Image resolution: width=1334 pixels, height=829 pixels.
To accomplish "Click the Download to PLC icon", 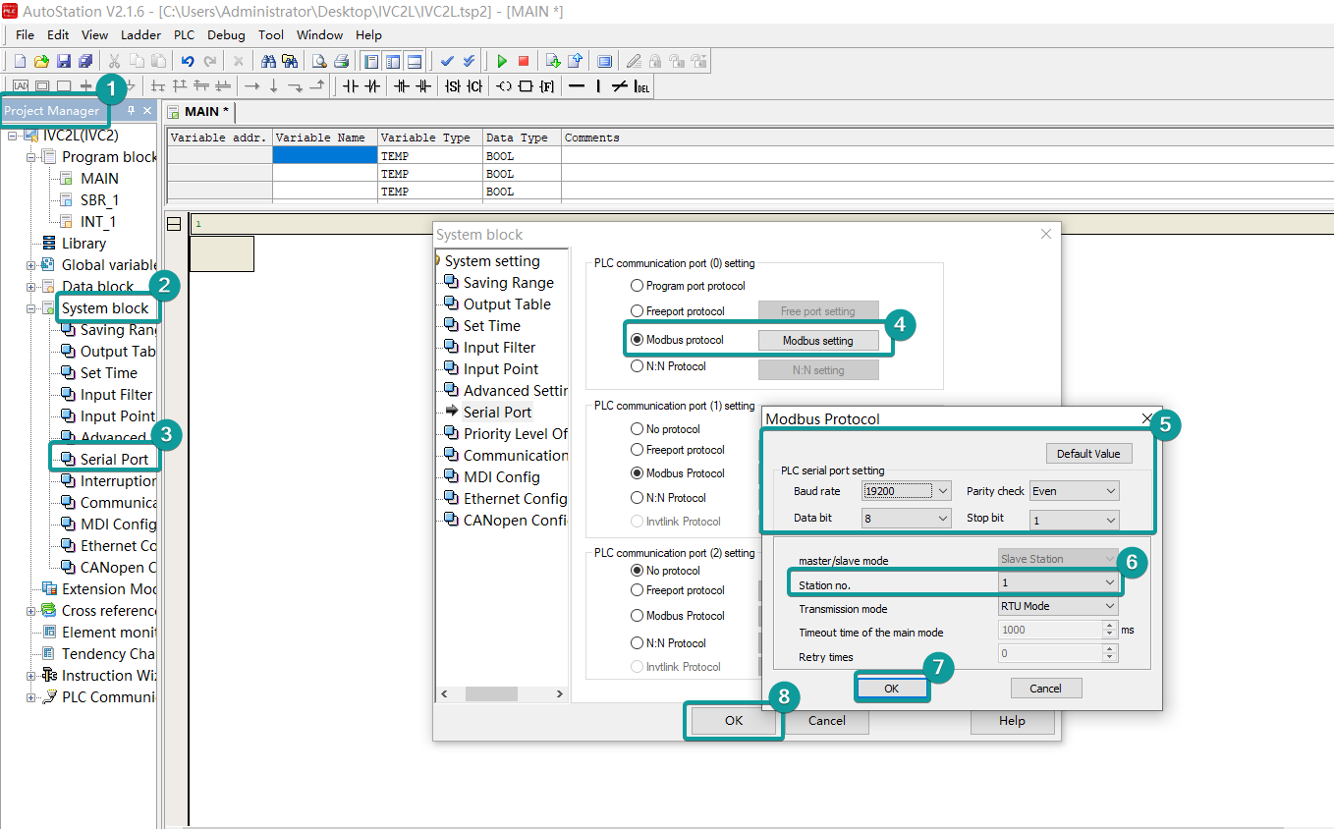I will [553, 61].
